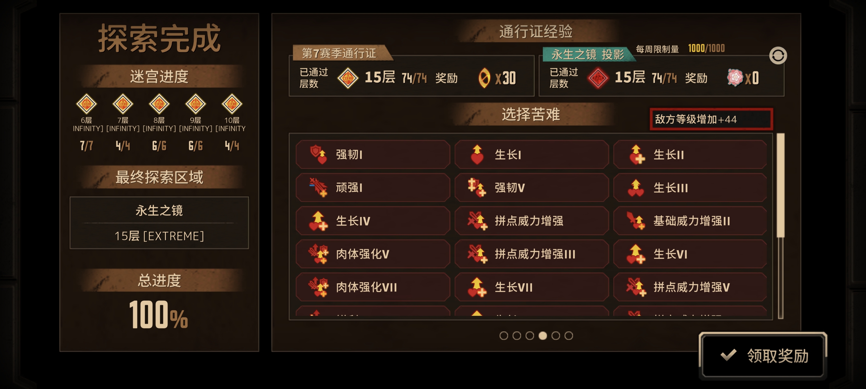The image size is (866, 389).
Task: Select the third page indicator dot
Action: pos(529,335)
